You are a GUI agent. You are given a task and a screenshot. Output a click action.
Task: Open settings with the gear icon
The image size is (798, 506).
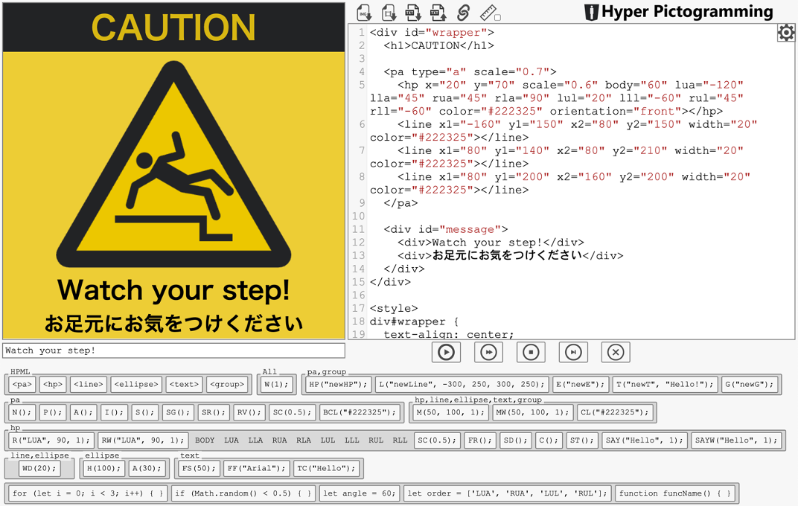tap(786, 33)
